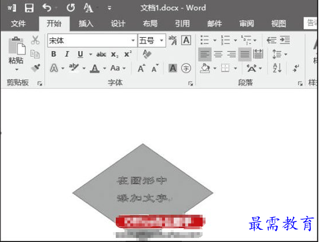
Task: Toggle italic formatting
Action: pyautogui.click(x=67, y=54)
